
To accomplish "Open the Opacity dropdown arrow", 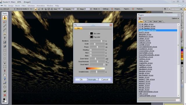I will coord(78,9).
